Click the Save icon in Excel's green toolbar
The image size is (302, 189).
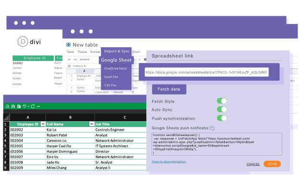tap(13, 106)
